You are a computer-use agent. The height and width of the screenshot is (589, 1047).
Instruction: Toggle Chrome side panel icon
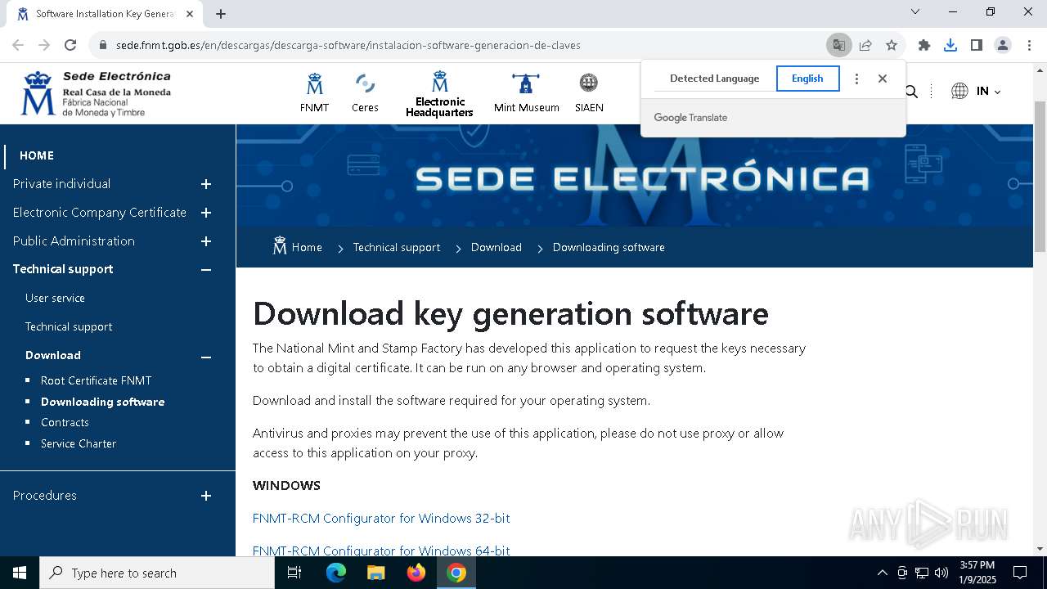point(977,45)
